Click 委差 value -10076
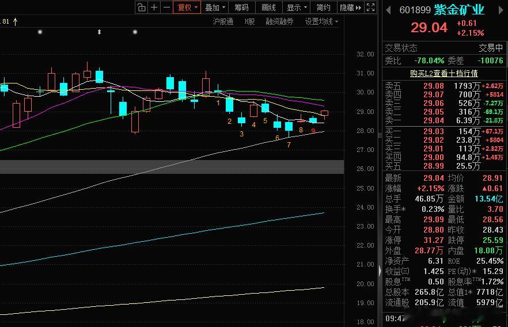The height and width of the screenshot is (327, 508). [x=490, y=60]
